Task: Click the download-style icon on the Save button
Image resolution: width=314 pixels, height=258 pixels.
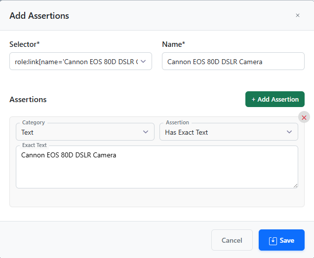Action: tap(273, 241)
